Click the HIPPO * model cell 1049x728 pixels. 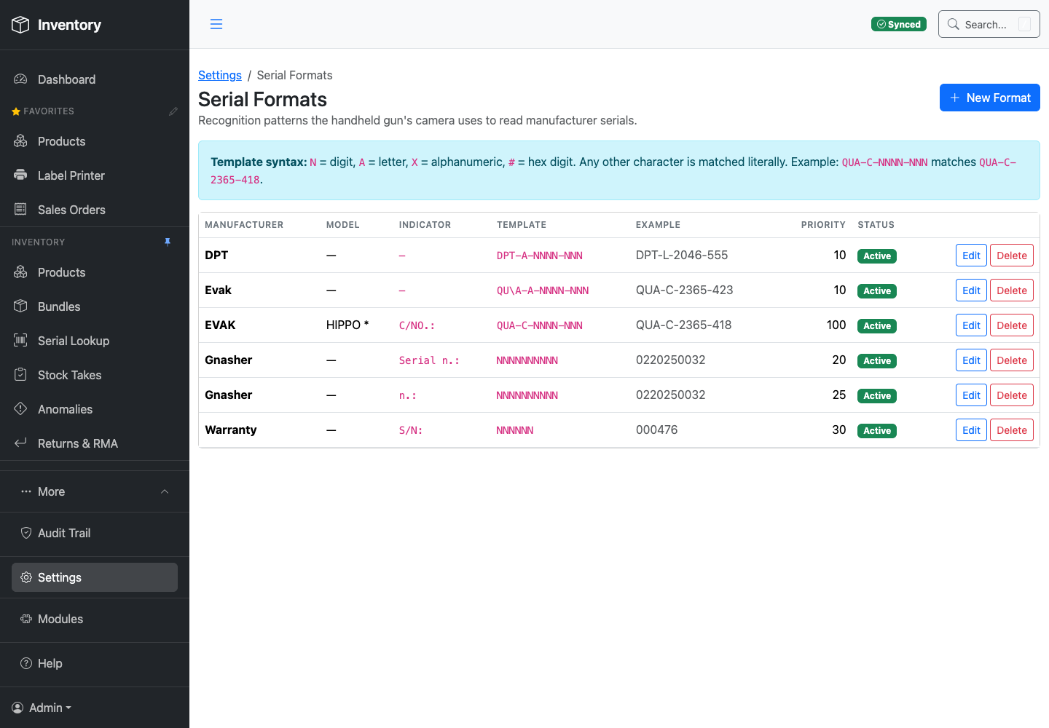pos(347,325)
